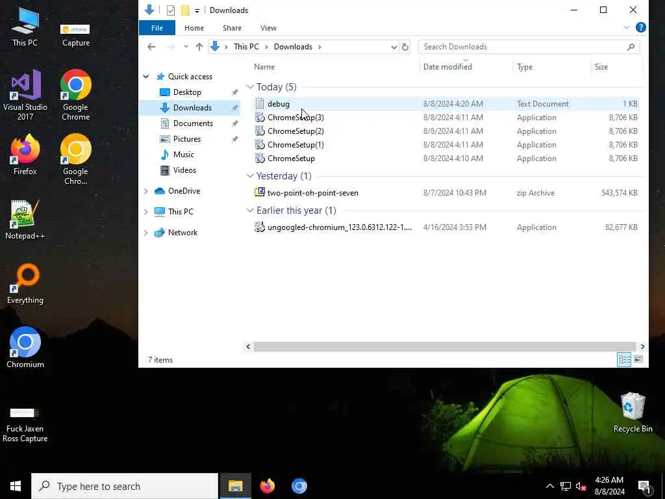
Task: Click Properties icon in quick access toolbar
Action: pyautogui.click(x=171, y=10)
